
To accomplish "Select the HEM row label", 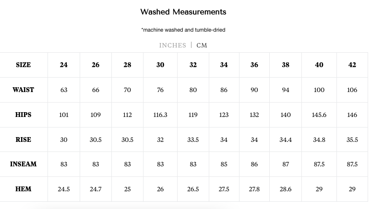I will 23,189.
